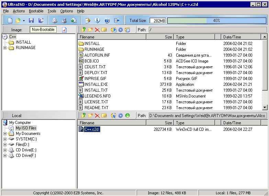The width and height of the screenshot is (269, 196).
Task: Click the rightmost icon in Image pane toolbar
Action: (x=127, y=30)
